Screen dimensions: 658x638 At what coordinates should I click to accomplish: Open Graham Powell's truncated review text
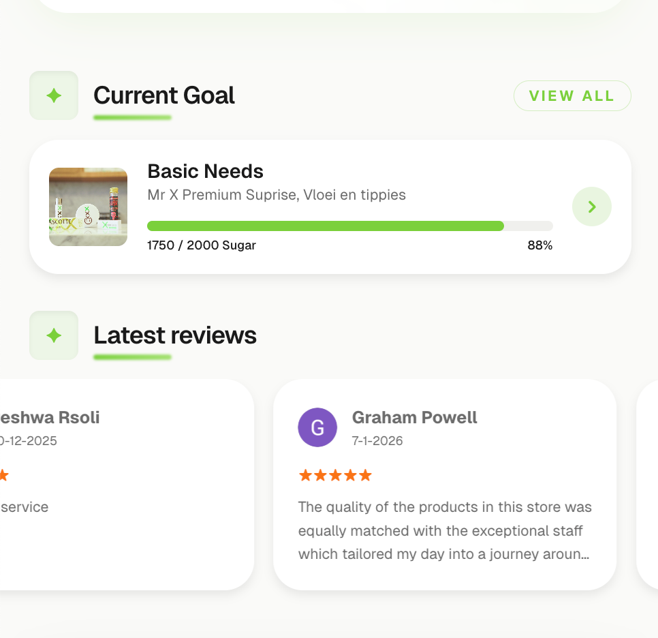[x=444, y=530]
